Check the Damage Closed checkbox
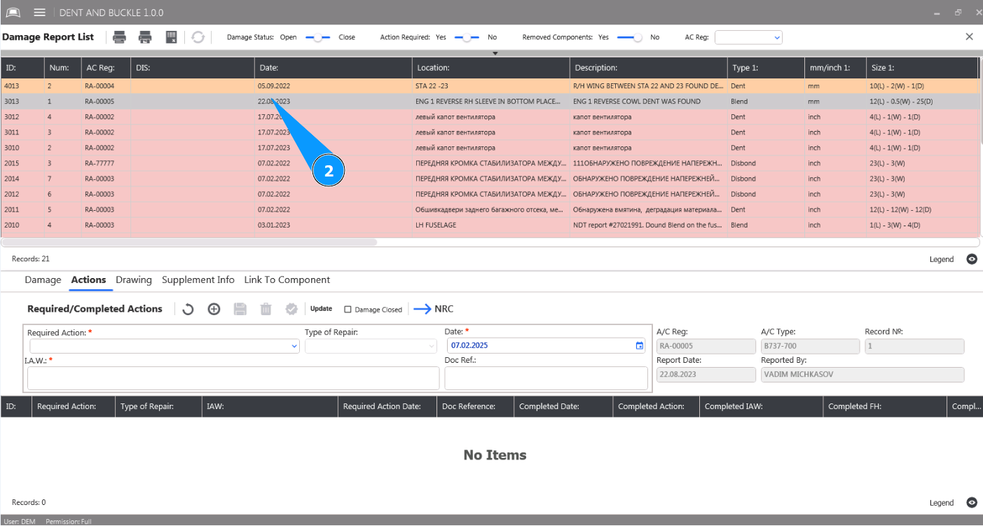Screen dimensions: 983x526 (x=348, y=310)
